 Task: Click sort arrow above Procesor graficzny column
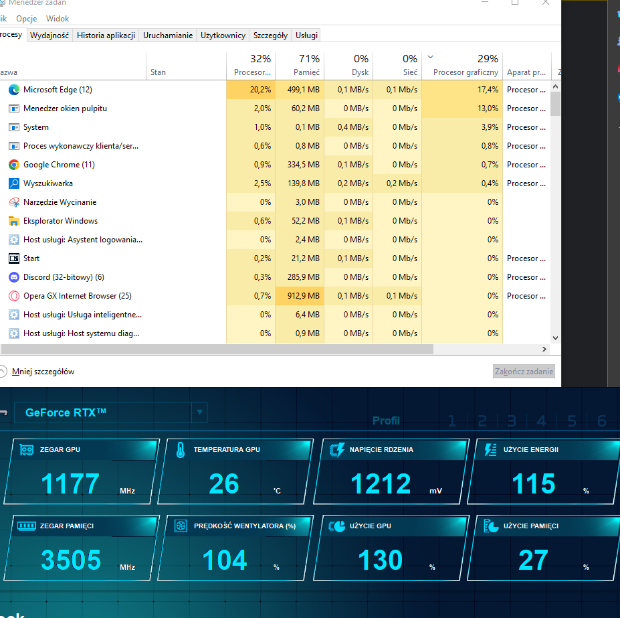[x=431, y=57]
